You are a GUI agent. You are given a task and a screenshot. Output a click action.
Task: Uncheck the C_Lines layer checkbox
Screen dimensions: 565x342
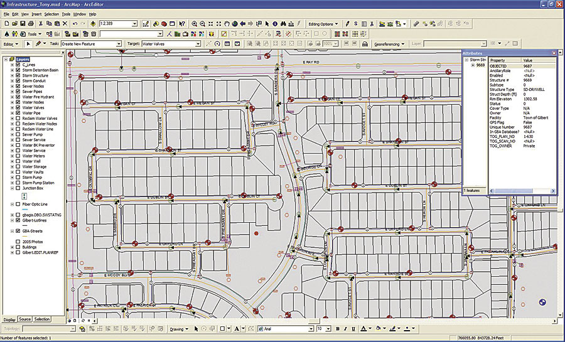18,65
